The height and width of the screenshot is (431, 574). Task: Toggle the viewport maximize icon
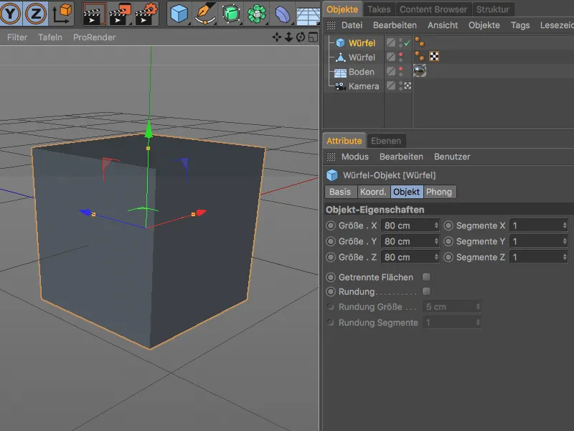(313, 37)
